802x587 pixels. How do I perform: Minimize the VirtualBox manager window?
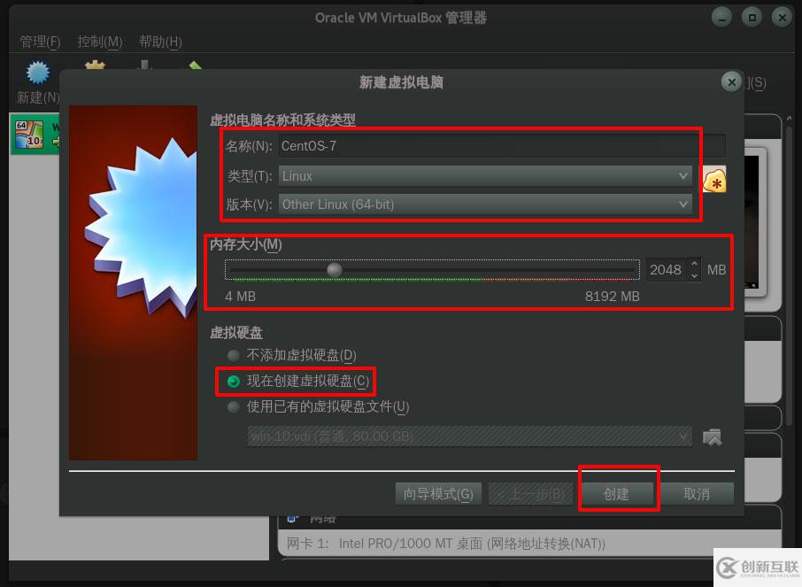[x=721, y=18]
